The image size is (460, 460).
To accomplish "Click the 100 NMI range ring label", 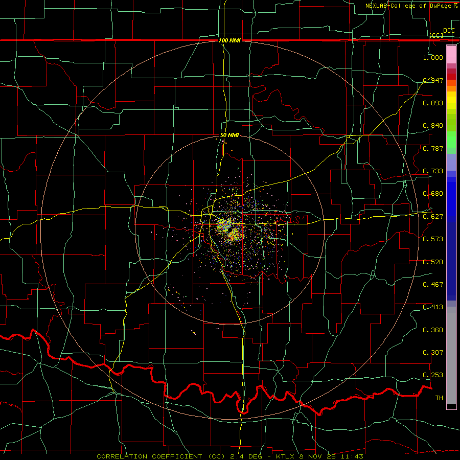I will coord(229,40).
